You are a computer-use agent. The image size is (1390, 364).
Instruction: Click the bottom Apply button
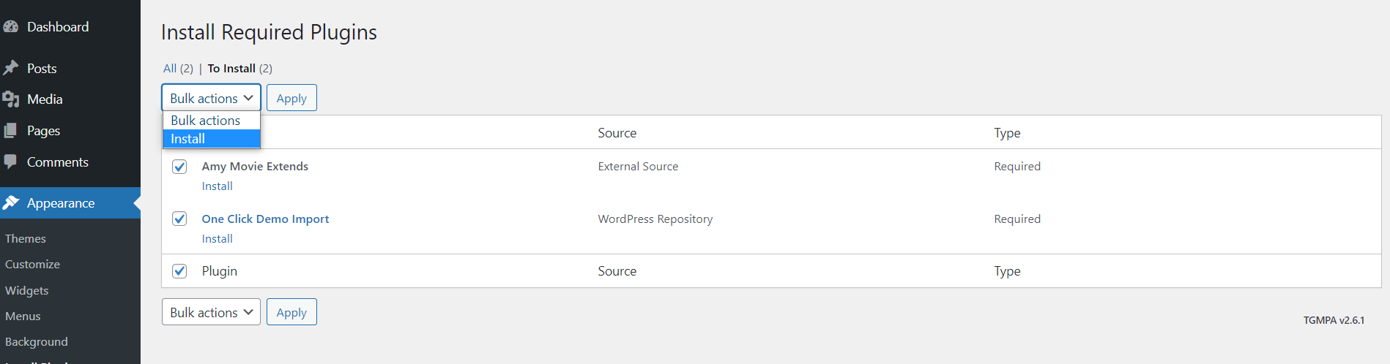click(x=291, y=312)
